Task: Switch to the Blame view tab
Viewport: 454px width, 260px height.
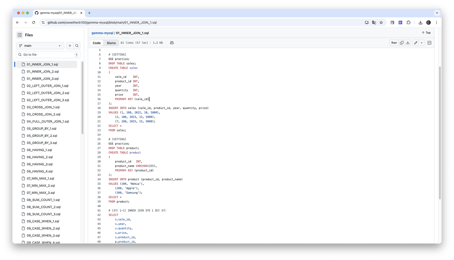Action: pos(111,43)
